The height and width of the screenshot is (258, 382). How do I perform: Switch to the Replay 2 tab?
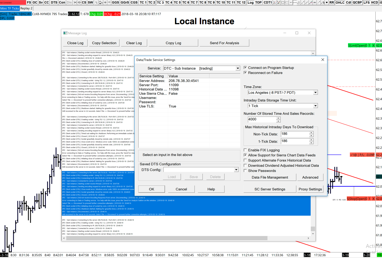pos(26,8)
